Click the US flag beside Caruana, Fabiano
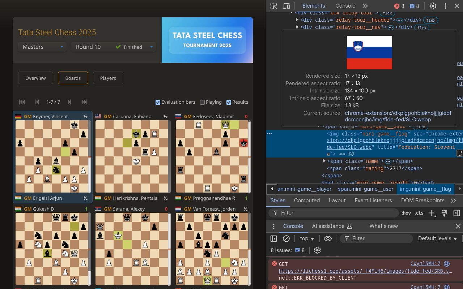This screenshot has width=463, height=289. [98, 116]
